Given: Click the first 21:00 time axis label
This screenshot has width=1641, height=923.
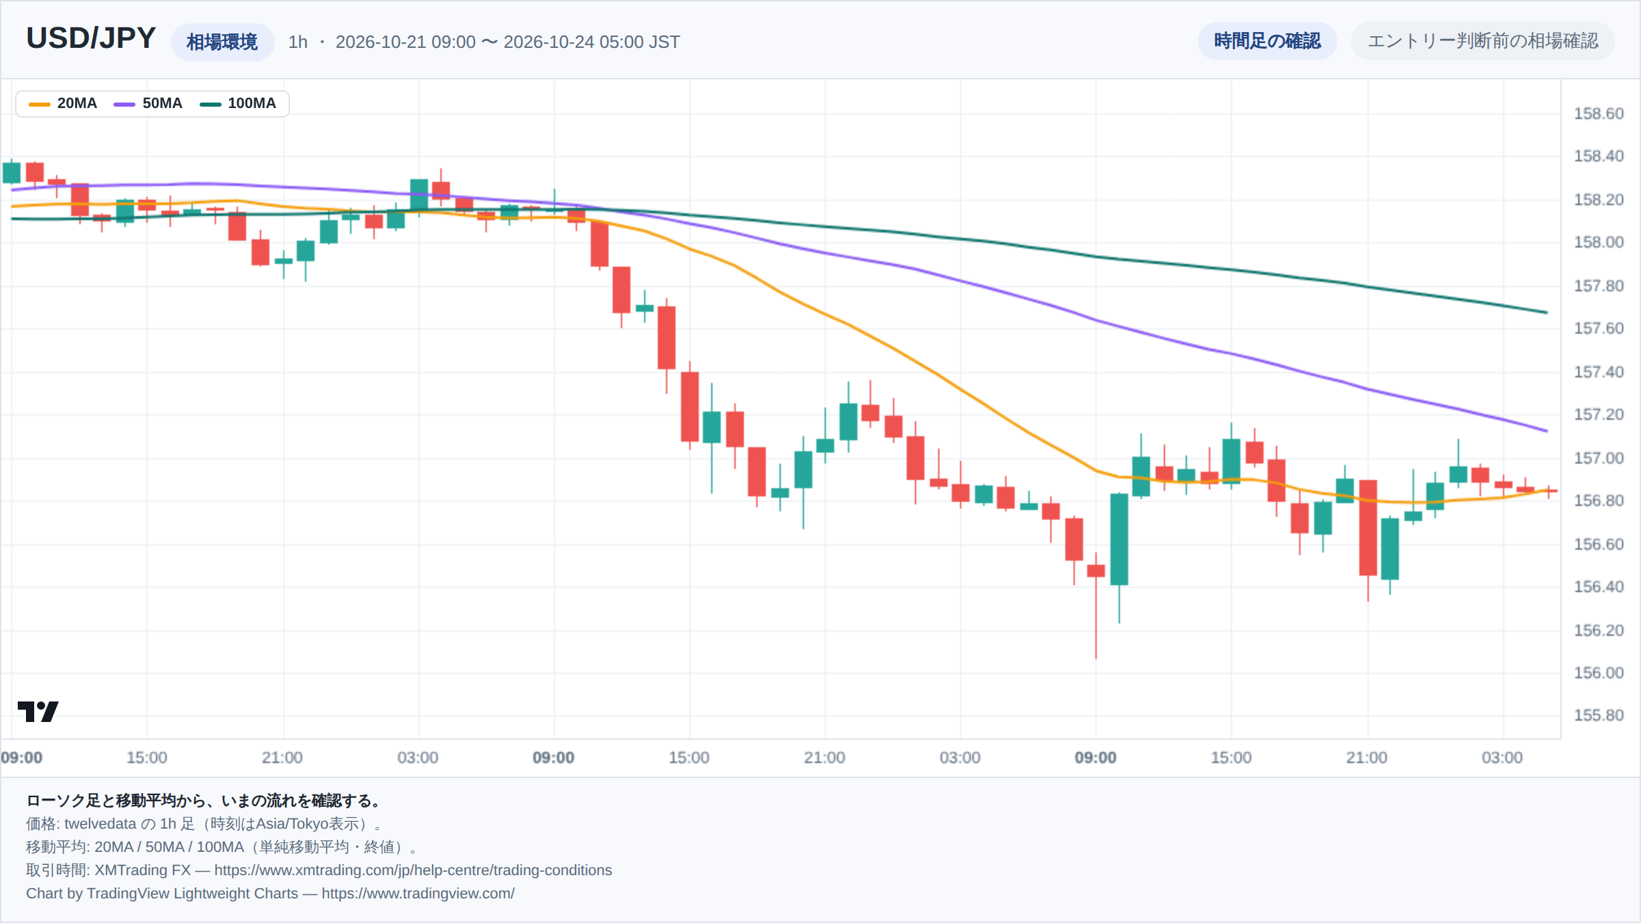Looking at the screenshot, I should [x=282, y=758].
